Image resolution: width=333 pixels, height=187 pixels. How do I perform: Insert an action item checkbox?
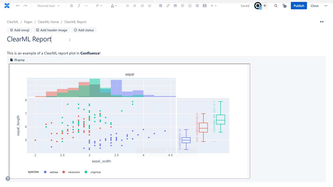160,6
